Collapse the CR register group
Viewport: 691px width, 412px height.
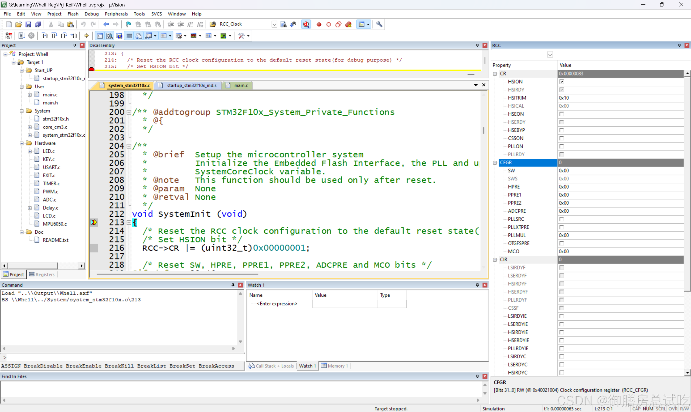coord(495,74)
